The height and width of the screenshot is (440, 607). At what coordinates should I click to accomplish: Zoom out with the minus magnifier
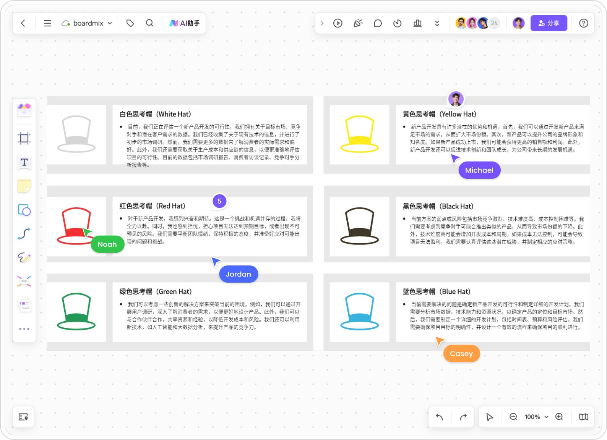[513, 417]
